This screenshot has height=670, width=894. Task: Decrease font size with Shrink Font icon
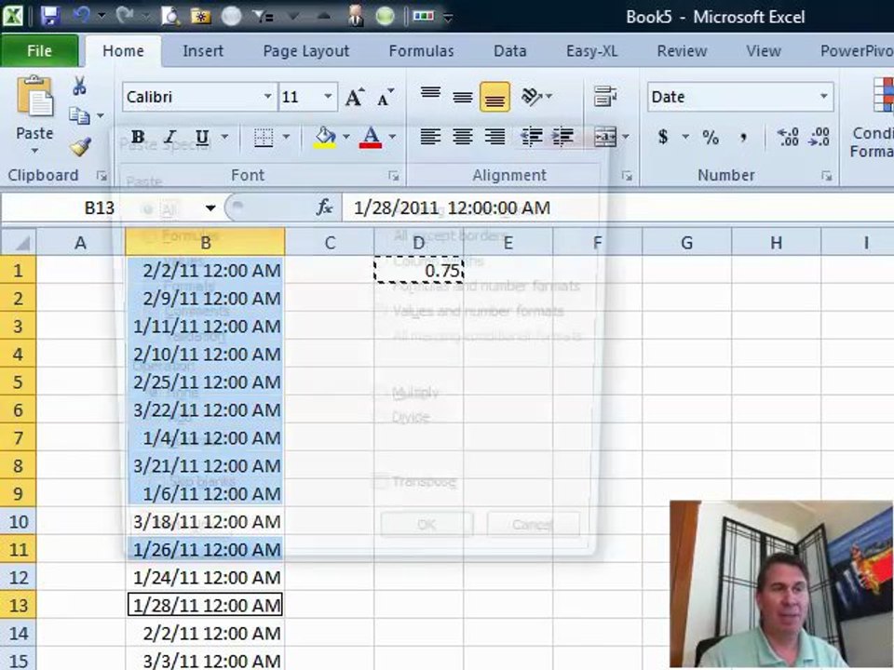coord(386,97)
